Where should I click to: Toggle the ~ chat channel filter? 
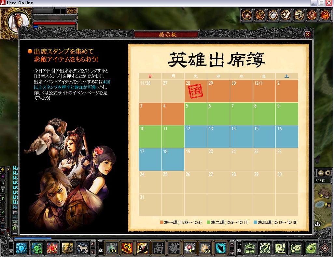coord(3,226)
